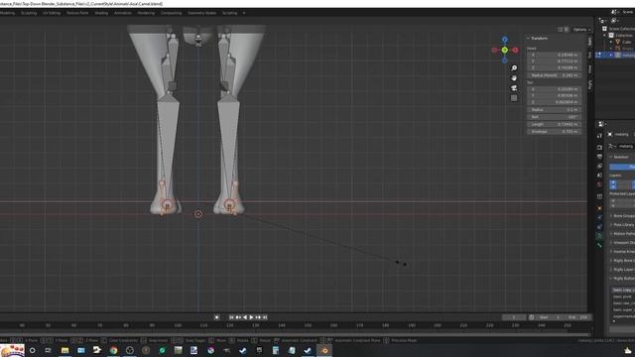The width and height of the screenshot is (635, 357).
Task: Expand the Viewport Display panel
Action: [x=611, y=242]
